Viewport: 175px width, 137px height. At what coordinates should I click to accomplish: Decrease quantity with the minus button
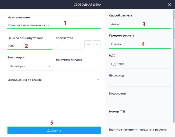[88, 44]
